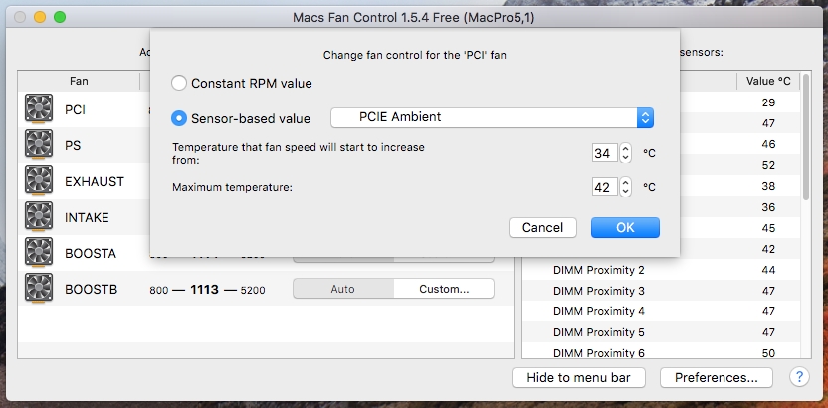Click the BOOSTB fan icon
The height and width of the screenshot is (408, 828).
click(x=39, y=289)
